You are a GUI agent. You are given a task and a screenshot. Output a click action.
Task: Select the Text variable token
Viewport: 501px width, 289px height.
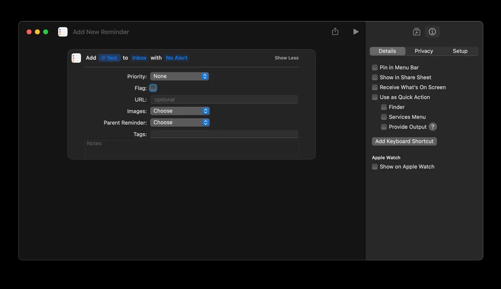point(109,57)
